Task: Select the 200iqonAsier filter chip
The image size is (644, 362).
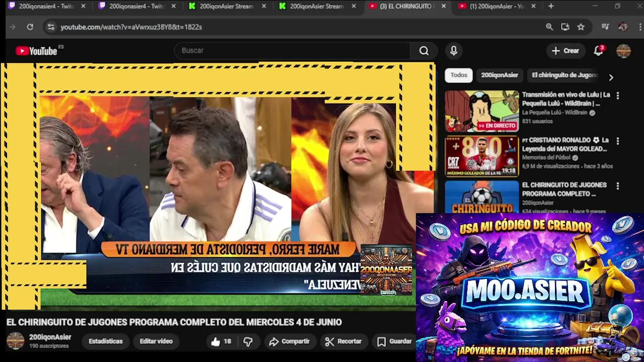Action: [x=500, y=75]
